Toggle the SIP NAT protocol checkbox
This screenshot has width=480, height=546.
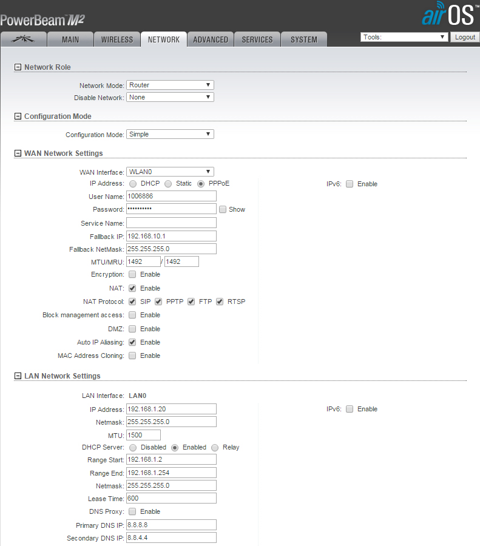pyautogui.click(x=132, y=302)
